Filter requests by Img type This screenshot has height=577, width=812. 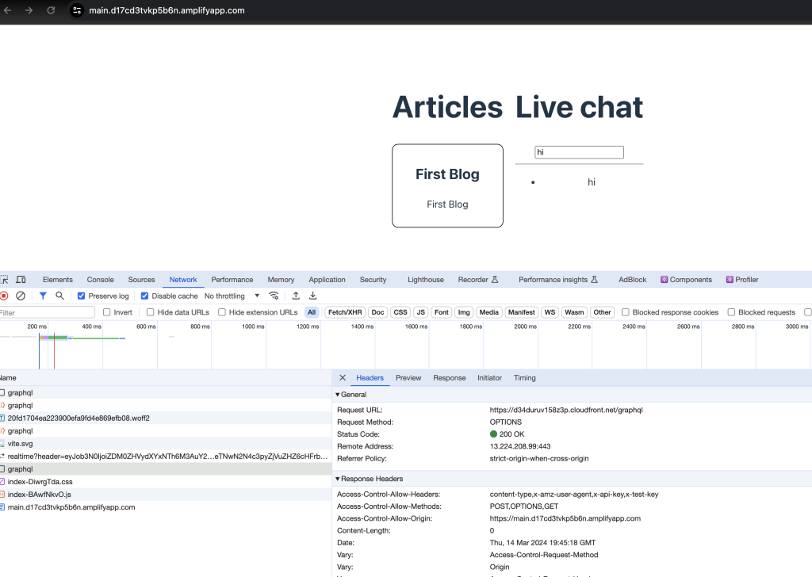coord(463,312)
